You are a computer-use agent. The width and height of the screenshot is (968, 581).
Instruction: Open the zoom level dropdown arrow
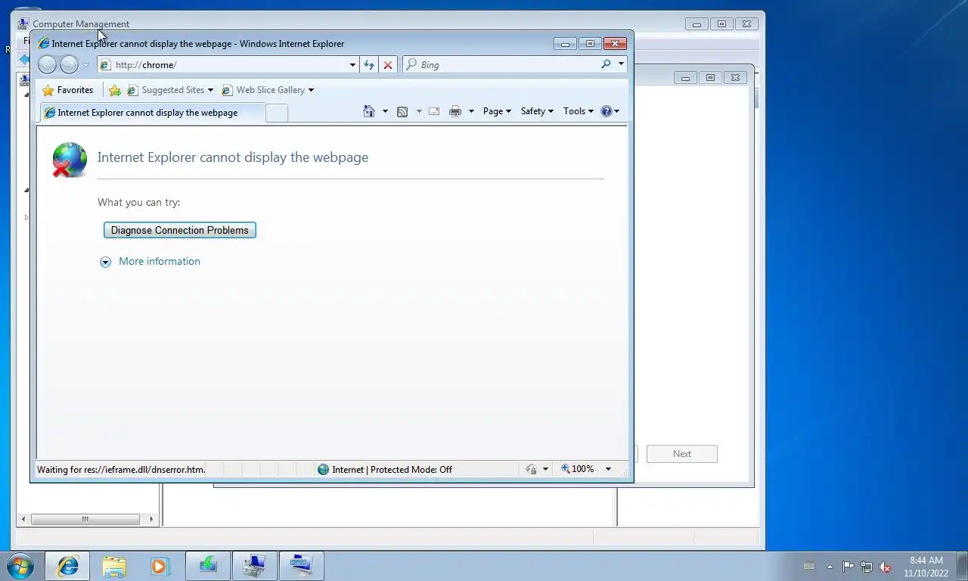click(x=608, y=470)
